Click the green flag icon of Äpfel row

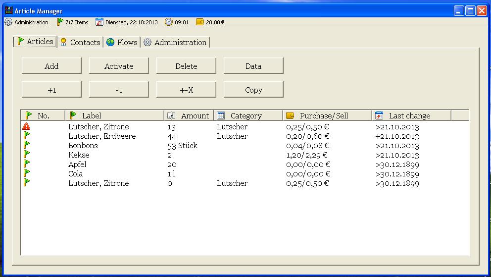click(27, 164)
